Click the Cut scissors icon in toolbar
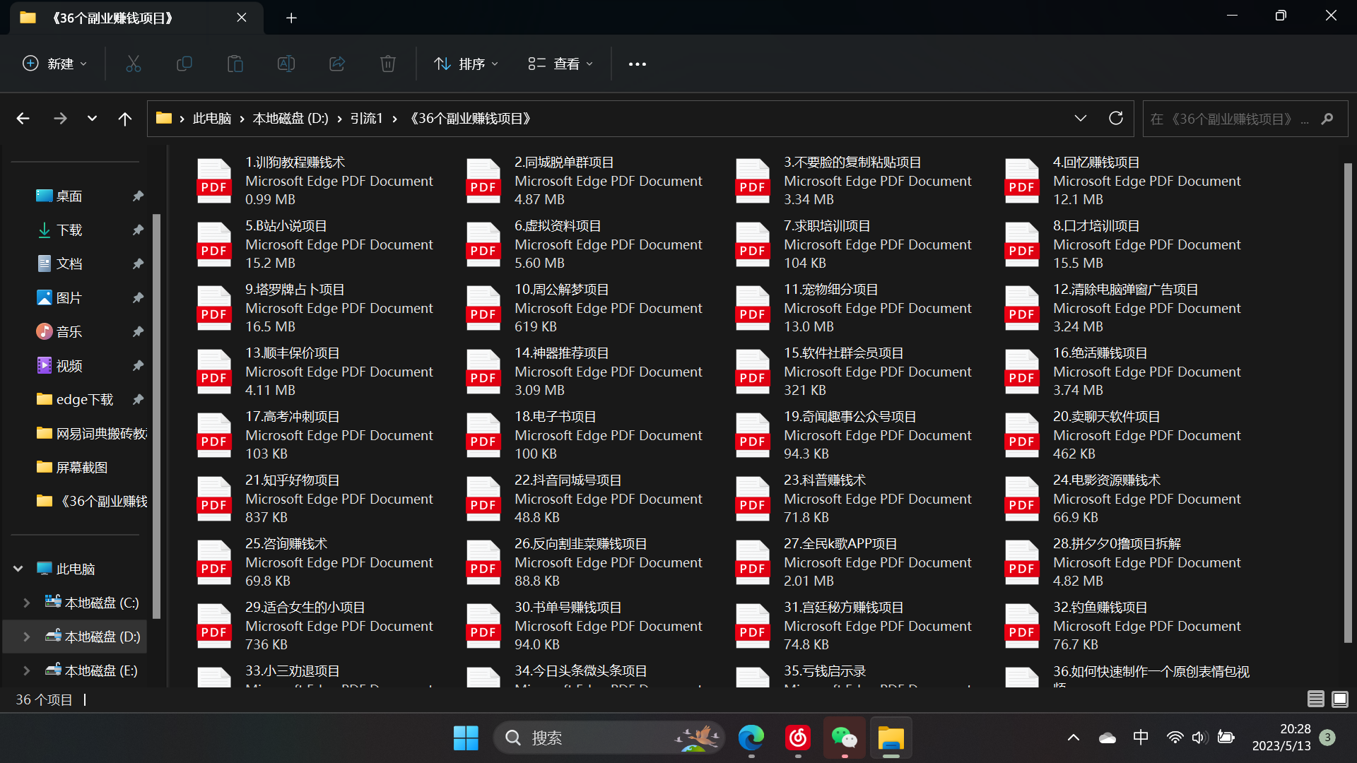This screenshot has height=763, width=1357. (134, 64)
